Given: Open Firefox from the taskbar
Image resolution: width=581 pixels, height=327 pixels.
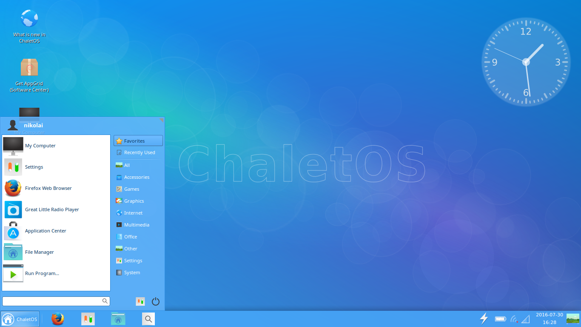Looking at the screenshot, I should (x=58, y=319).
